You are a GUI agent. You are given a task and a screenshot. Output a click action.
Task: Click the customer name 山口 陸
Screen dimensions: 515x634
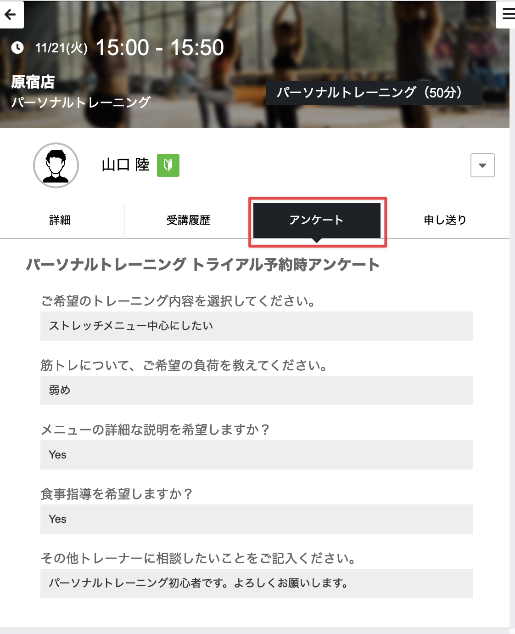point(125,165)
